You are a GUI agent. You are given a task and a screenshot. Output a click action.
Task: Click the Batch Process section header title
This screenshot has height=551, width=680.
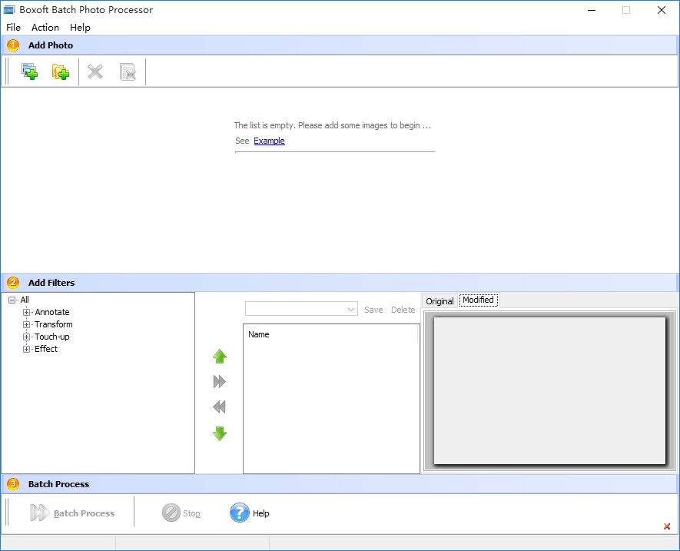[x=58, y=483]
